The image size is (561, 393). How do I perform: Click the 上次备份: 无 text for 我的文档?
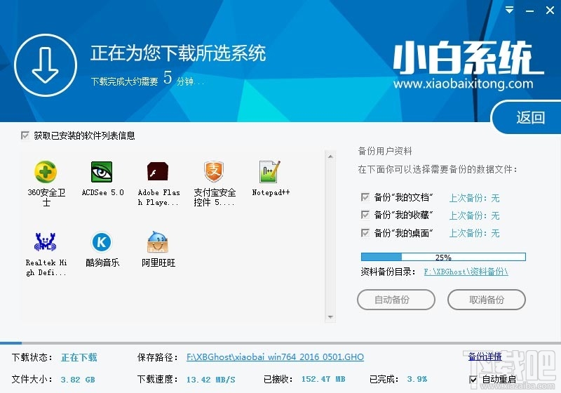pyautogui.click(x=474, y=198)
